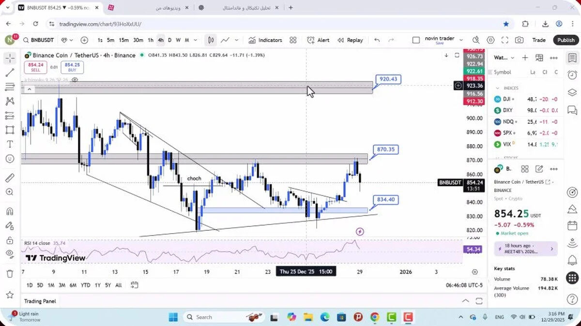Open the patterns tool in left toolbar
This screenshot has height=326, width=581.
(x=10, y=102)
